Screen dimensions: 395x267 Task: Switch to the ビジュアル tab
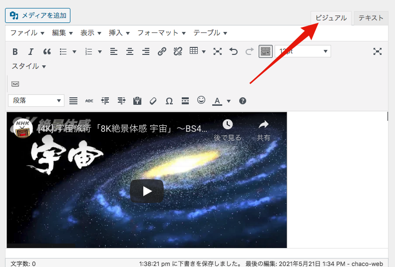331,18
